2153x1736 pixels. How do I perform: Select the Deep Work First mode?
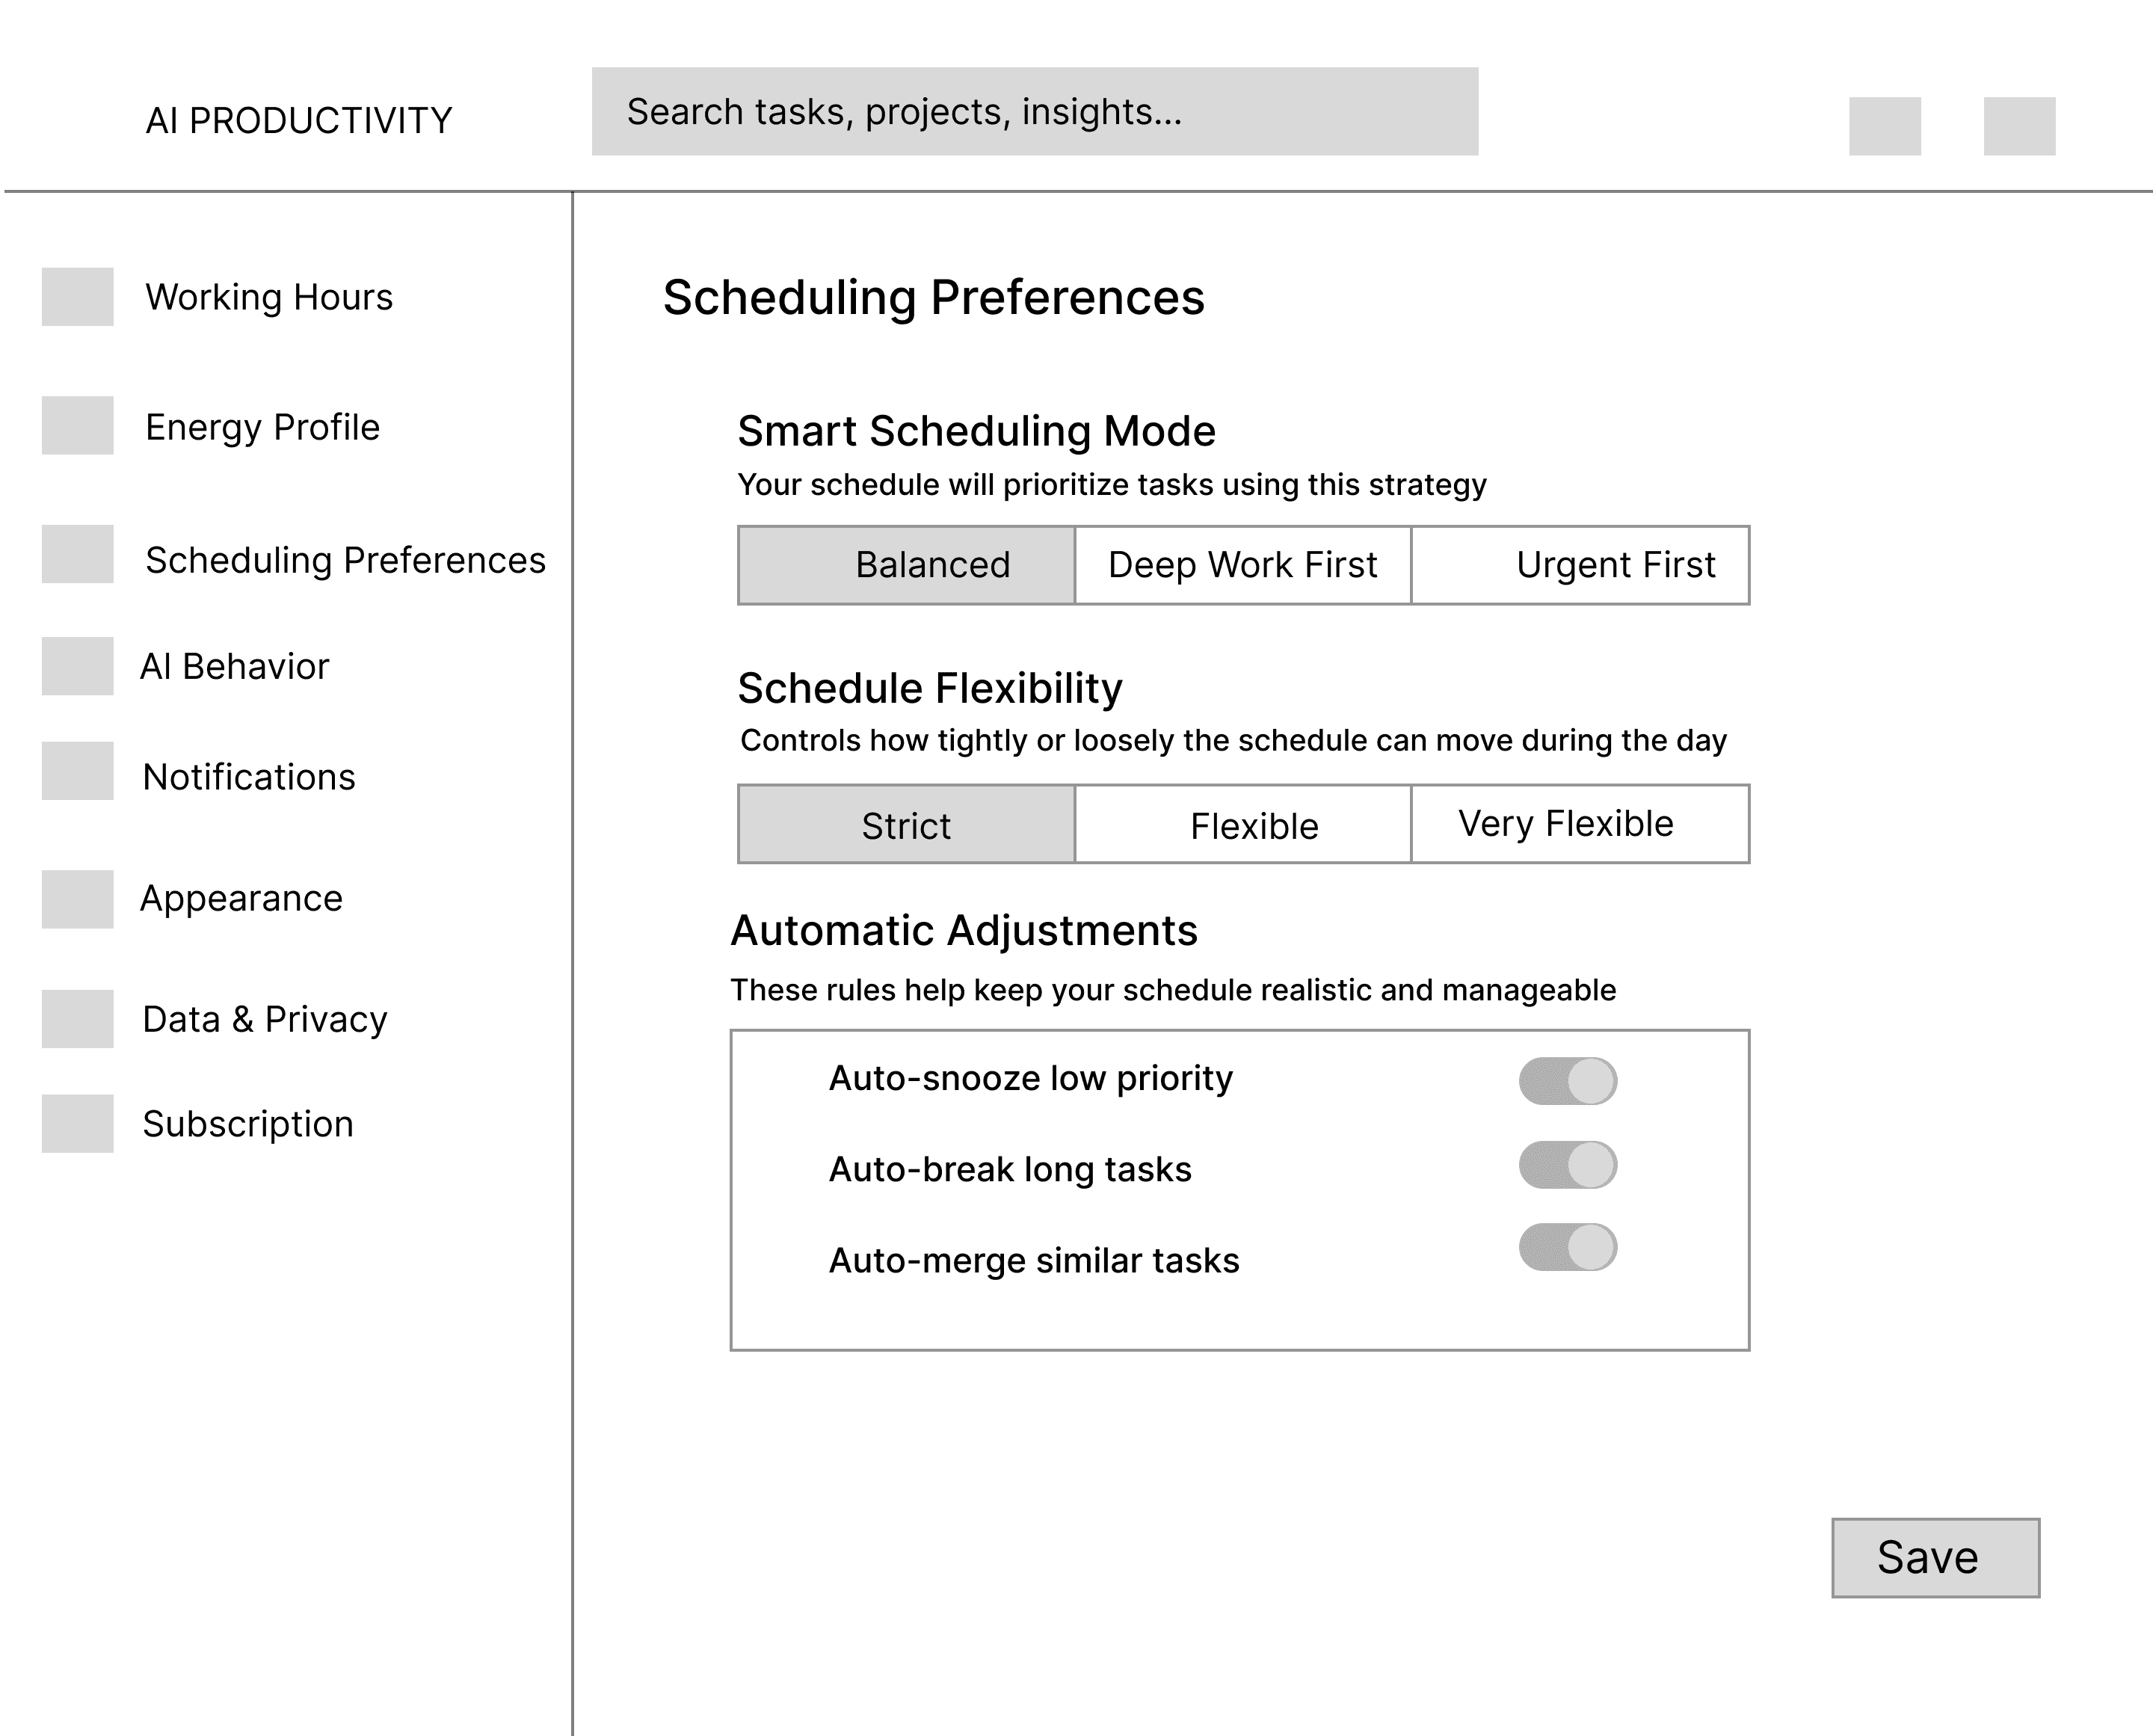[x=1242, y=565]
